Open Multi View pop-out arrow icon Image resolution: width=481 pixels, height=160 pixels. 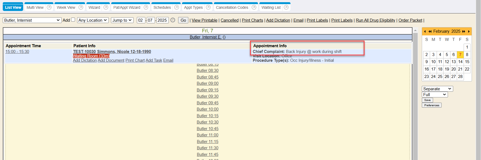point(49,7)
